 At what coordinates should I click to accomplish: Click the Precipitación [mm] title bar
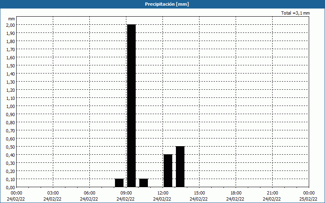162,4
